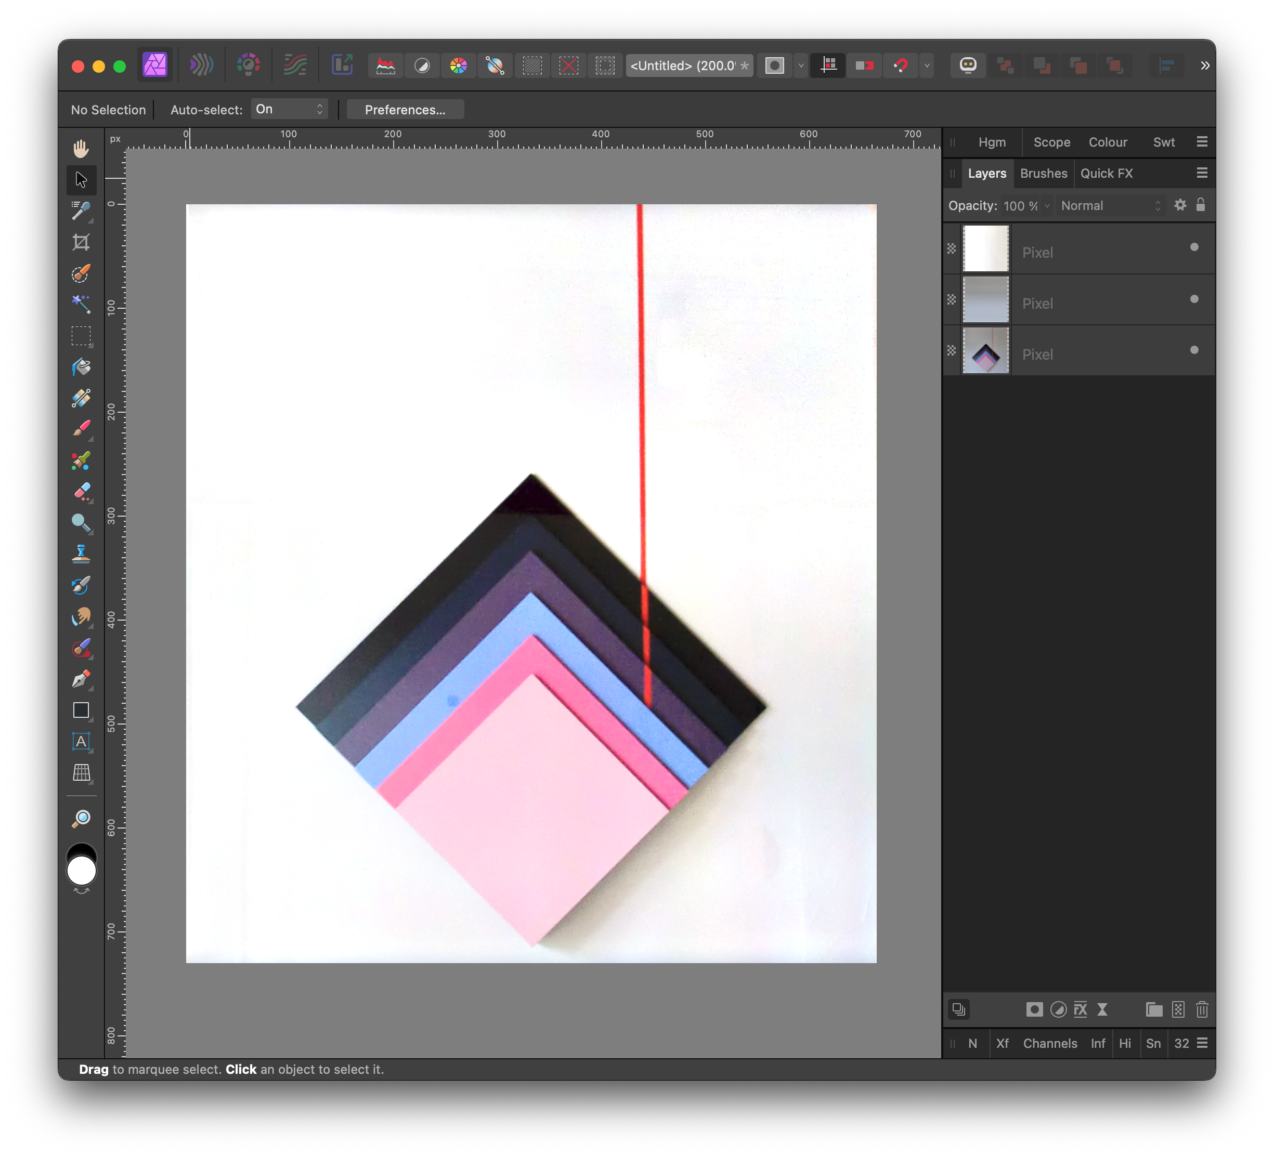Apply Auto Contrast from the toolbar
1274x1157 pixels.
[422, 65]
